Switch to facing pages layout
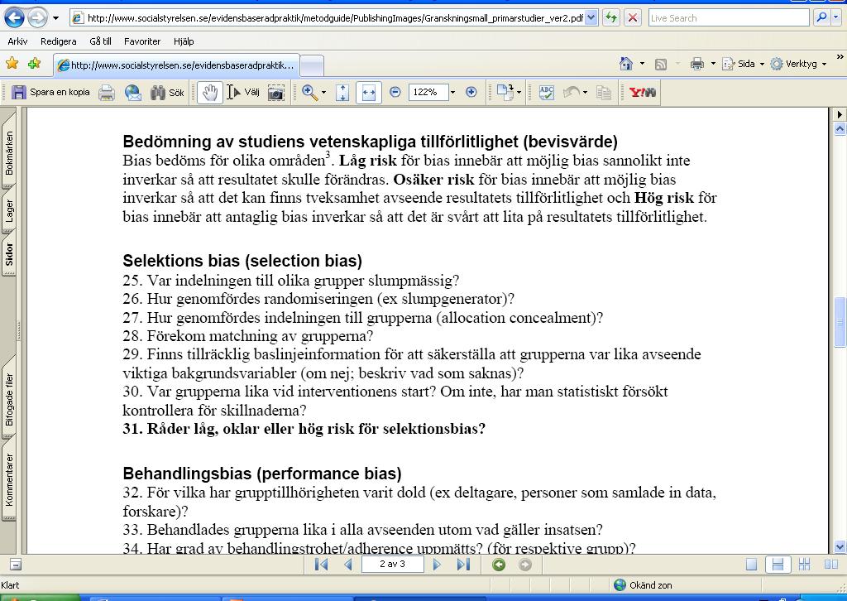This screenshot has width=847, height=601. point(830,565)
